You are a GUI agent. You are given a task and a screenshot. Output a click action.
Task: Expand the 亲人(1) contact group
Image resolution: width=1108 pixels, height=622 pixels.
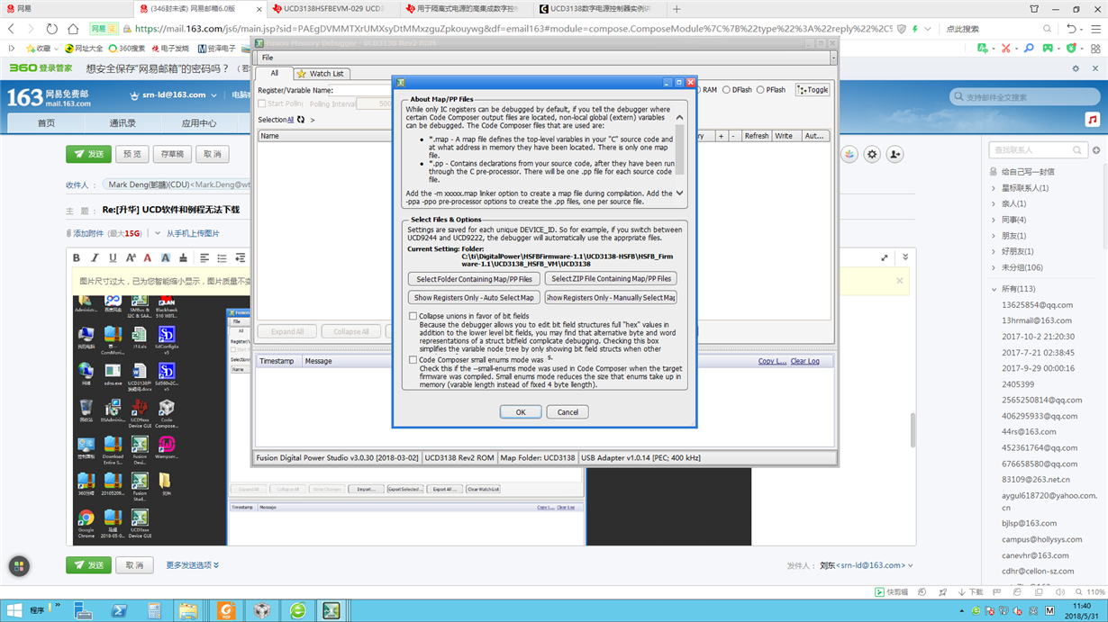click(994, 203)
